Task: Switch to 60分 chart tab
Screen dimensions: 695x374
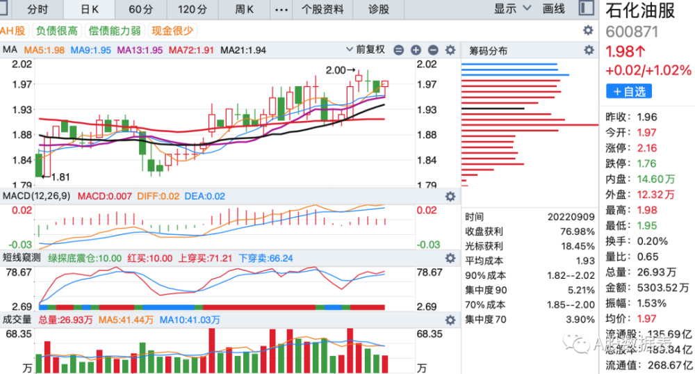Action: click(x=141, y=9)
